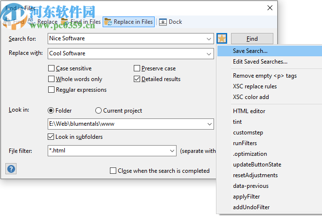This screenshot has width=322, height=216.
Task: Uncheck the Detailed results checkbox
Action: [x=137, y=79]
